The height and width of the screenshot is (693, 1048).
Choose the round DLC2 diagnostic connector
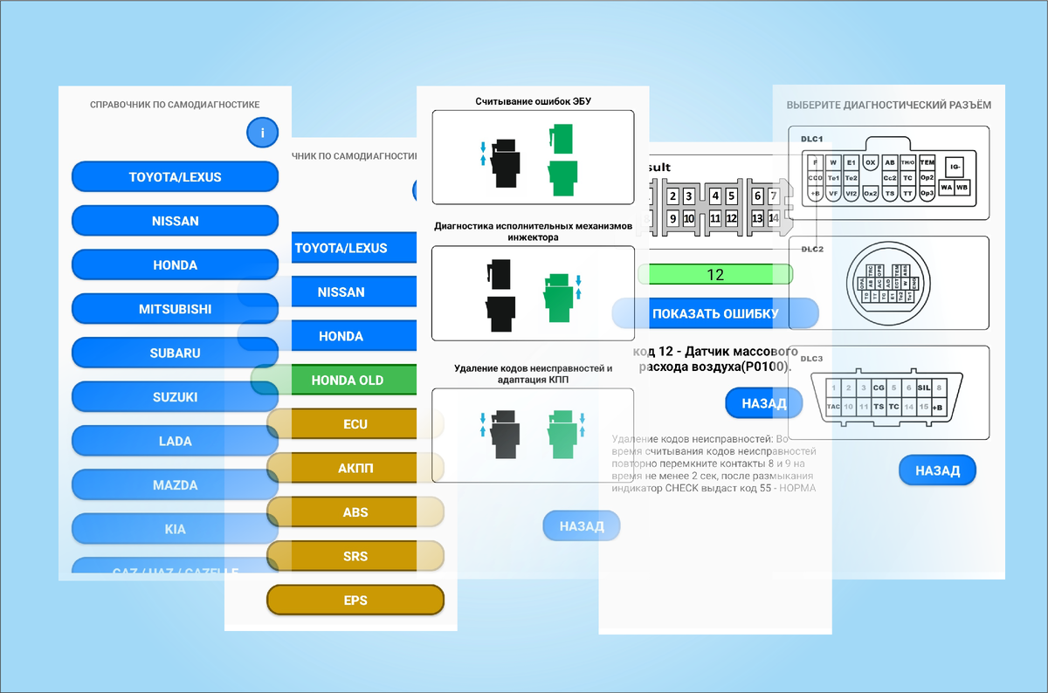pos(888,283)
